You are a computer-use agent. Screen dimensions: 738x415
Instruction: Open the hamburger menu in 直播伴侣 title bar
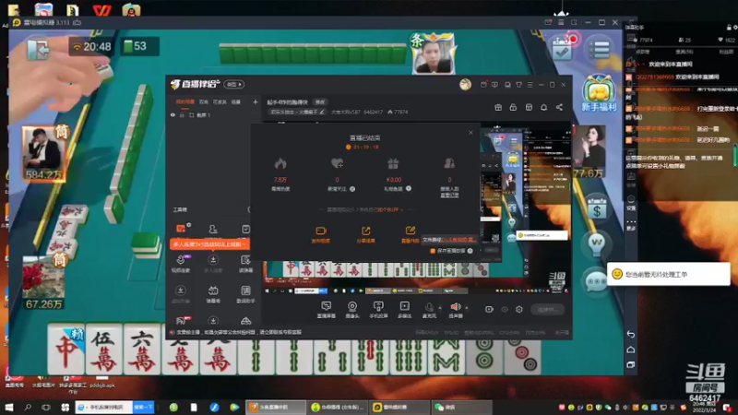530,85
